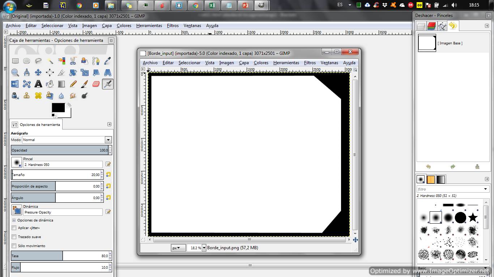The image size is (494, 277).
Task: Open tool options tab configuration menu arrow
Action: click(x=109, y=124)
